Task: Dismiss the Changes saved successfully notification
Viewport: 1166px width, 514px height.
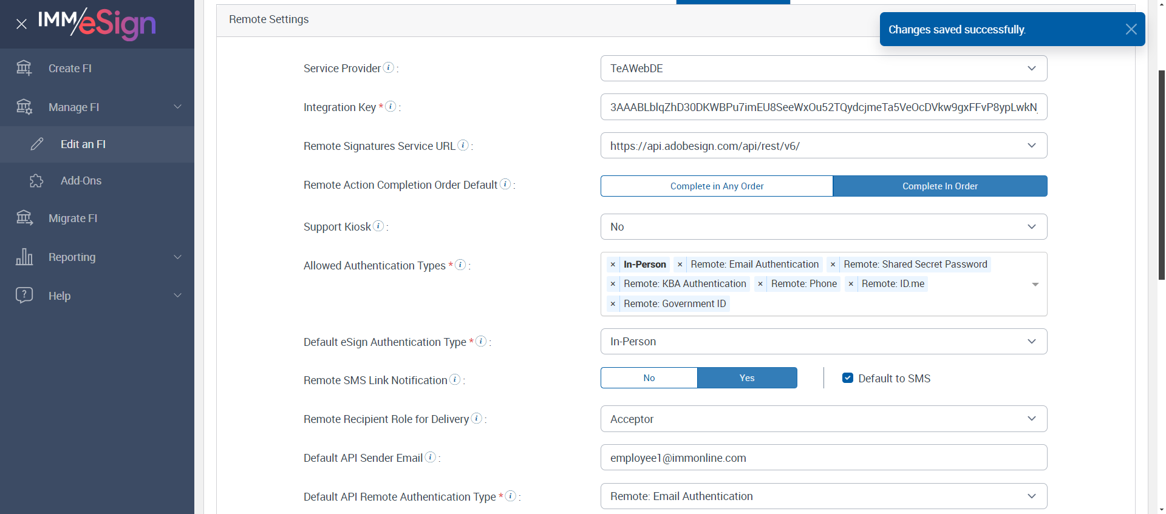Action: [1131, 29]
